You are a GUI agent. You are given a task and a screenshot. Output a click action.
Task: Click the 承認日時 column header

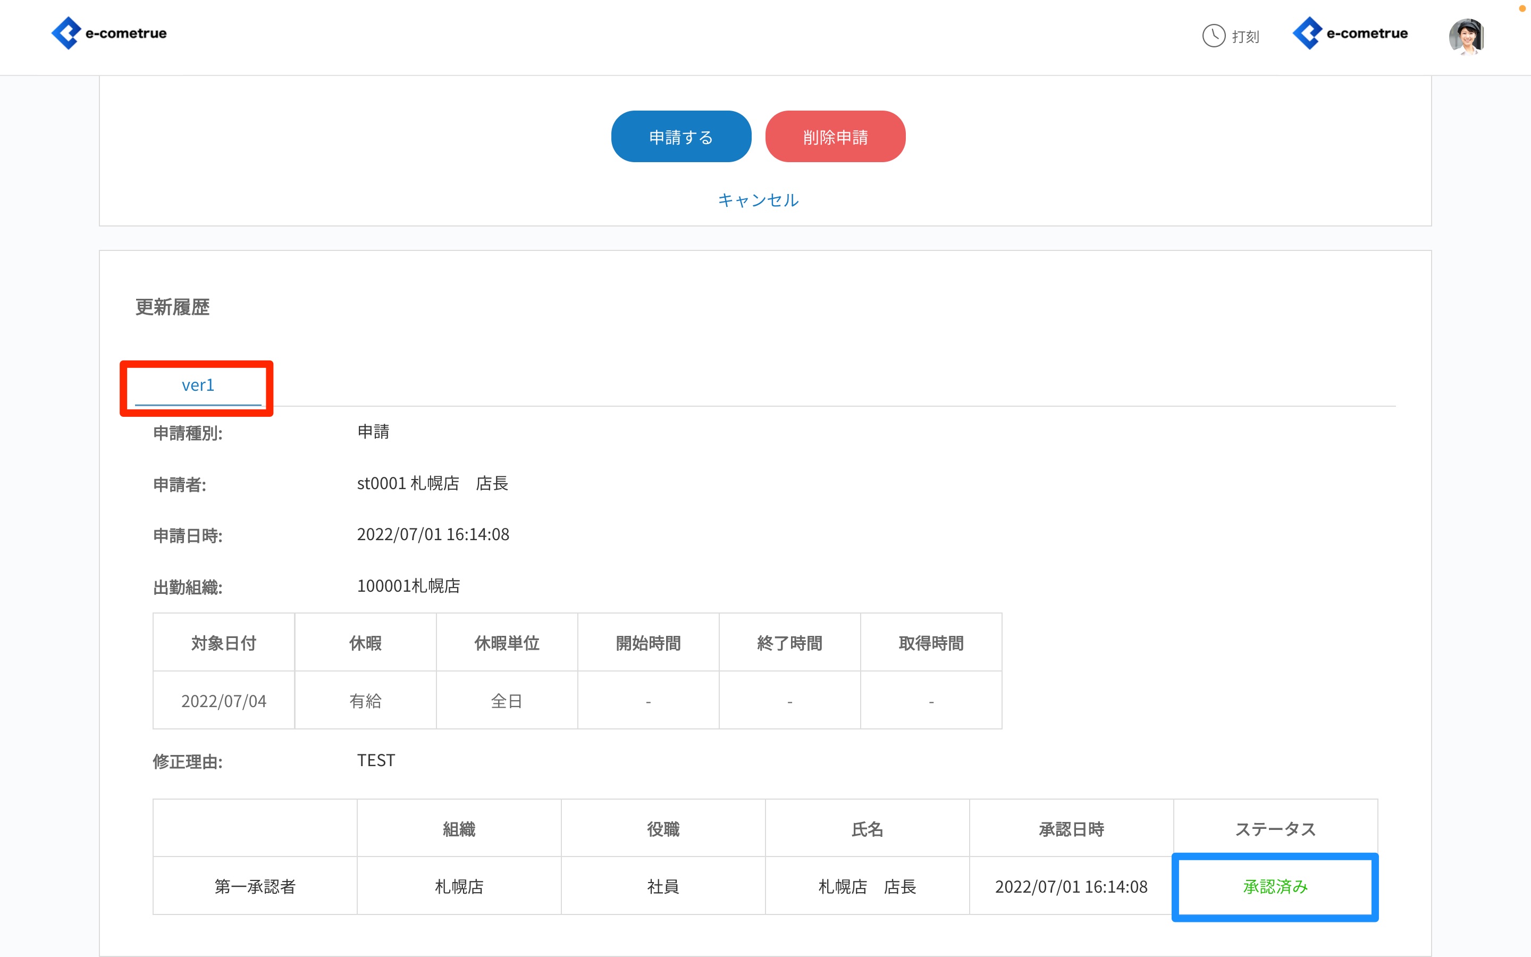pos(1071,828)
